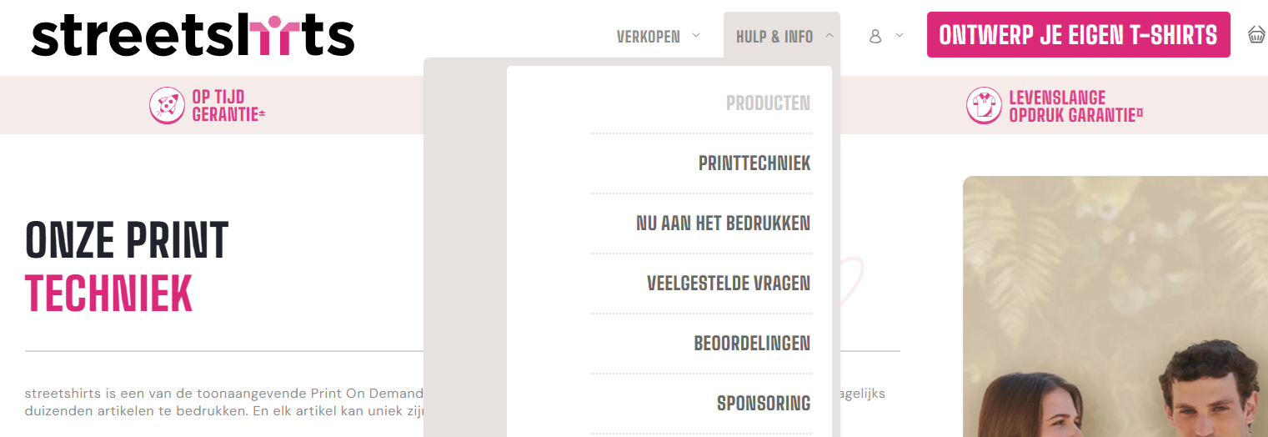Click the user account icon

875,36
